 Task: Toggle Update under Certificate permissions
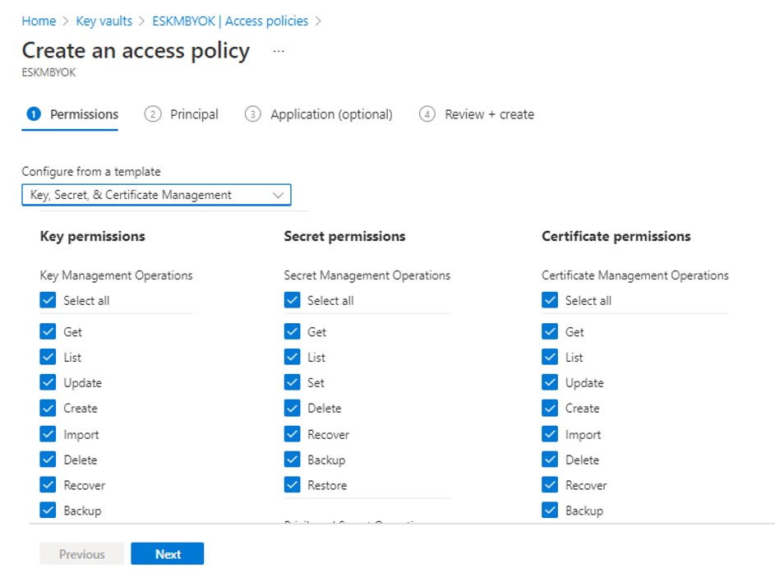(x=550, y=382)
